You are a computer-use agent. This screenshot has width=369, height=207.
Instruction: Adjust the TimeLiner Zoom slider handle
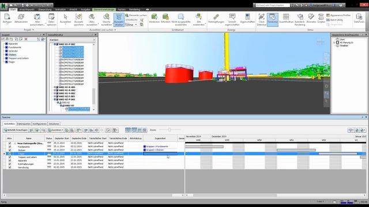[170, 129]
